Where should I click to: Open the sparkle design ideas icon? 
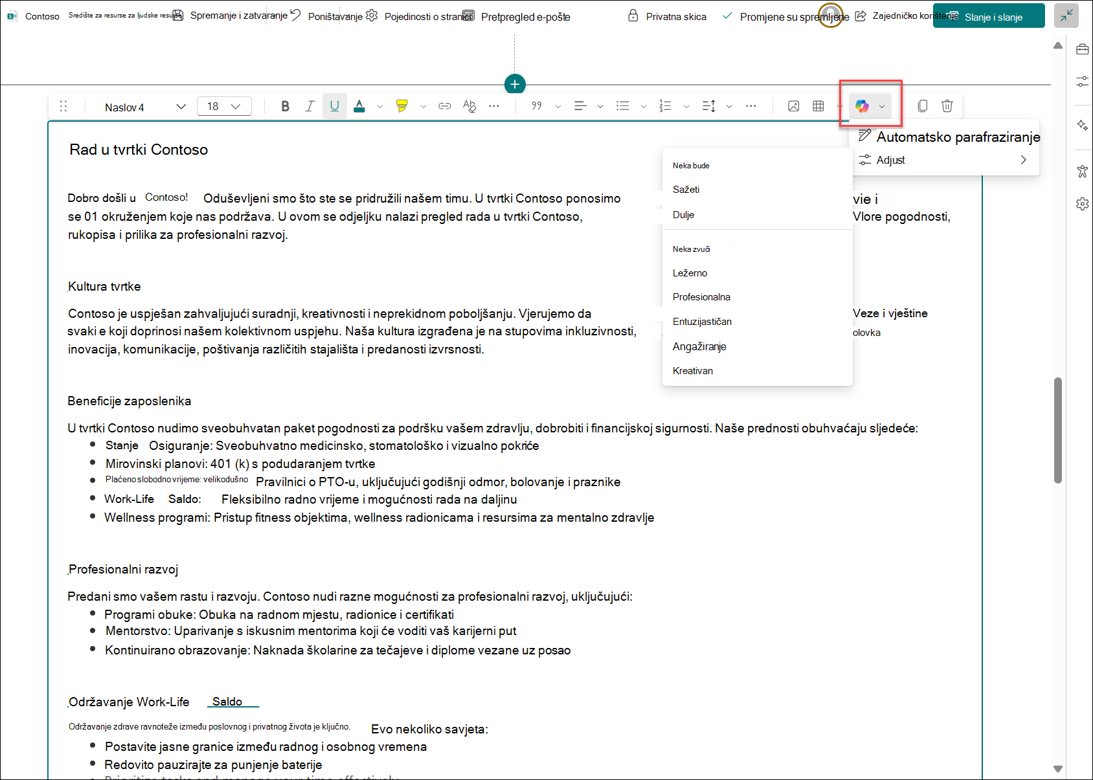tap(1082, 125)
